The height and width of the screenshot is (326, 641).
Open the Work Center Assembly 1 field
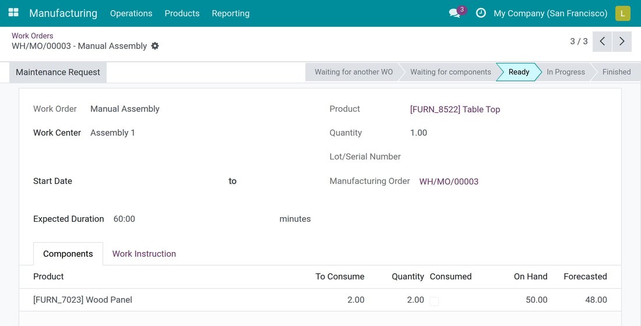(x=112, y=133)
